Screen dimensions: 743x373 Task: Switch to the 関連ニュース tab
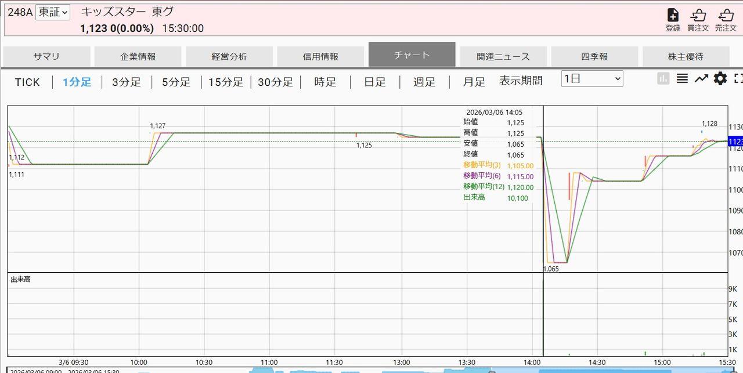pyautogui.click(x=503, y=57)
